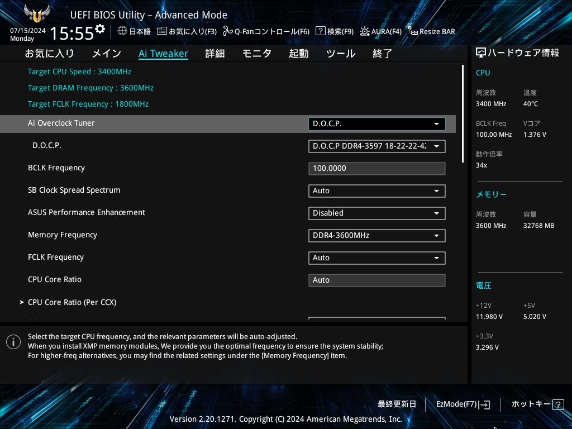Click 検索(F9) button
The height and width of the screenshot is (429, 572).
[x=340, y=32]
